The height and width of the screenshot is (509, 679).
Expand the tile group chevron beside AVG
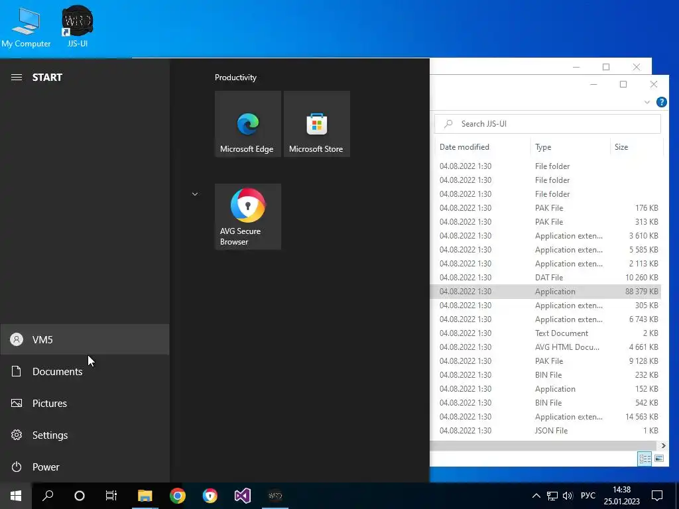click(195, 194)
